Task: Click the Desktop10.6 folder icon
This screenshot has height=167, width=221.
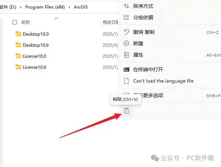Action: pos(18,45)
